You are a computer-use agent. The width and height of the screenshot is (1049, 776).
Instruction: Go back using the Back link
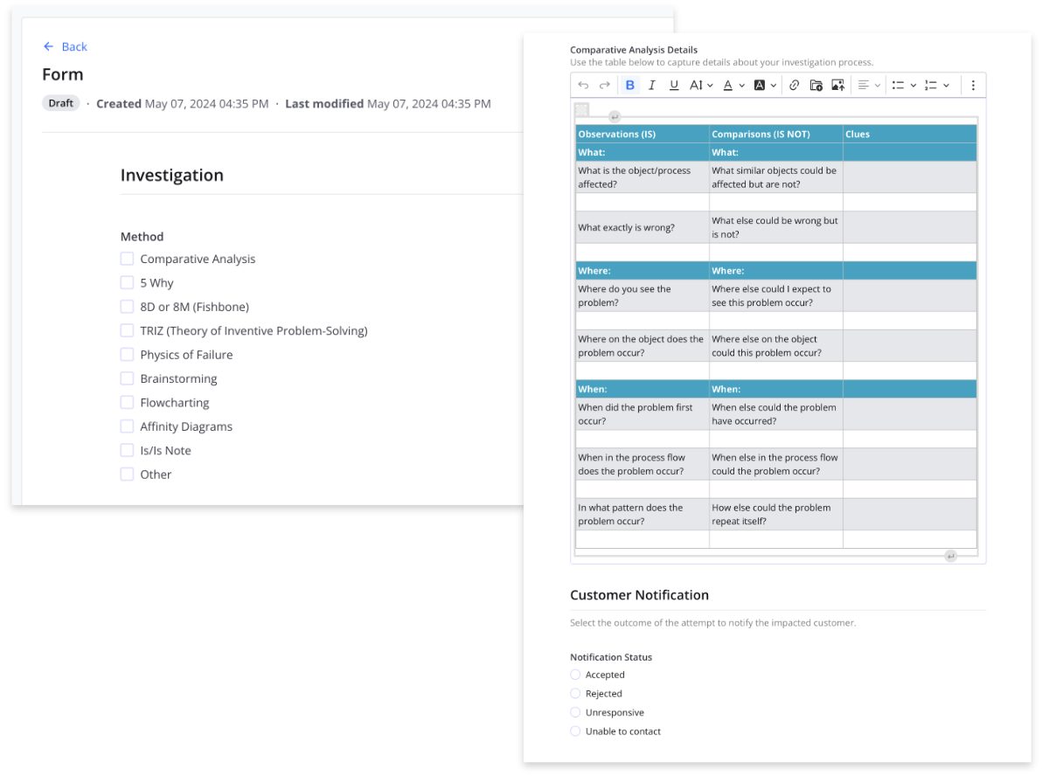coord(66,46)
